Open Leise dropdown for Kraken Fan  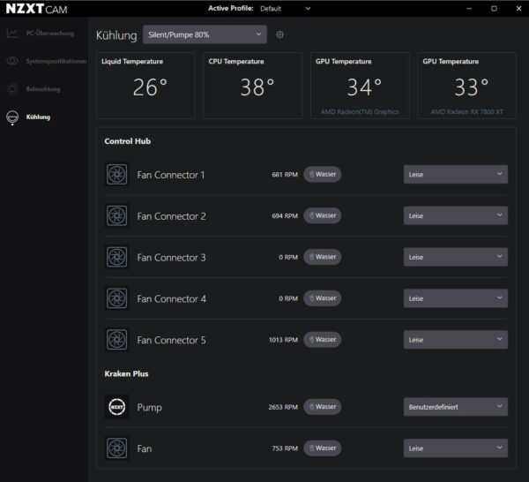click(x=456, y=448)
